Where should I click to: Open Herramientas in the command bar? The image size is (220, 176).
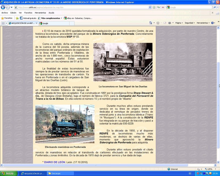203,23
